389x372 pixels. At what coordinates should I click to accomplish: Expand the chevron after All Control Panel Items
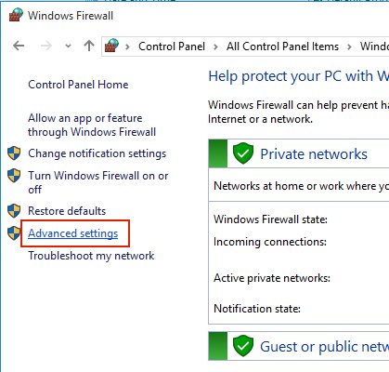(x=349, y=46)
